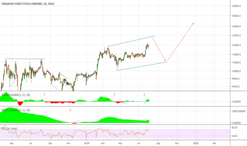Screen dimensions: 247x146
Task: Select the upper green channel trendline
Action: 131,41
